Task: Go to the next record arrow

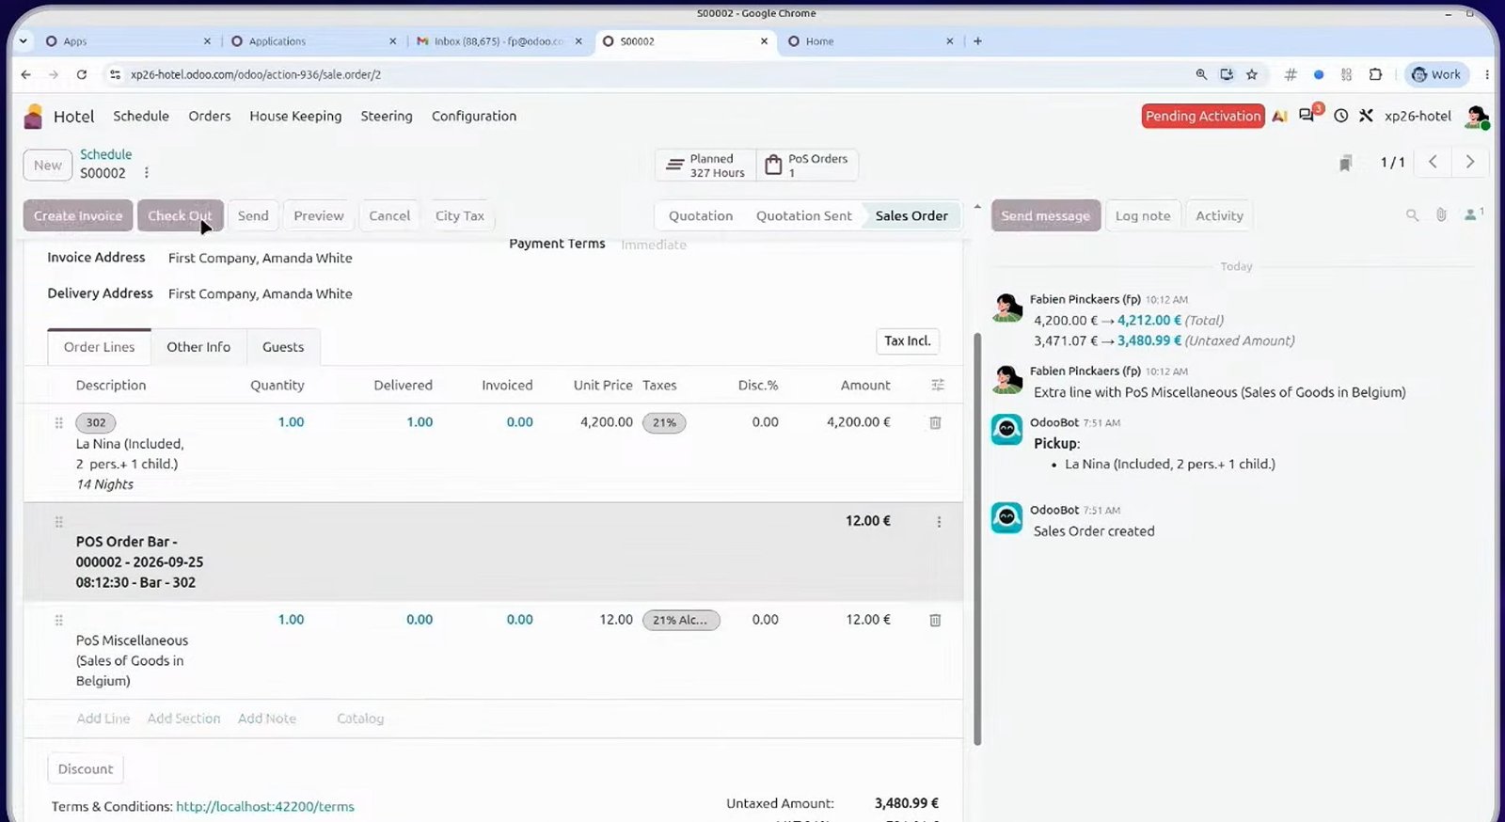Action: point(1469,162)
